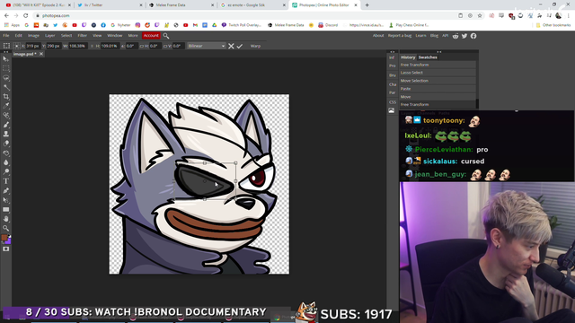Open Photopea's Twitter page icon
The width and height of the screenshot is (575, 323).
tap(464, 36)
